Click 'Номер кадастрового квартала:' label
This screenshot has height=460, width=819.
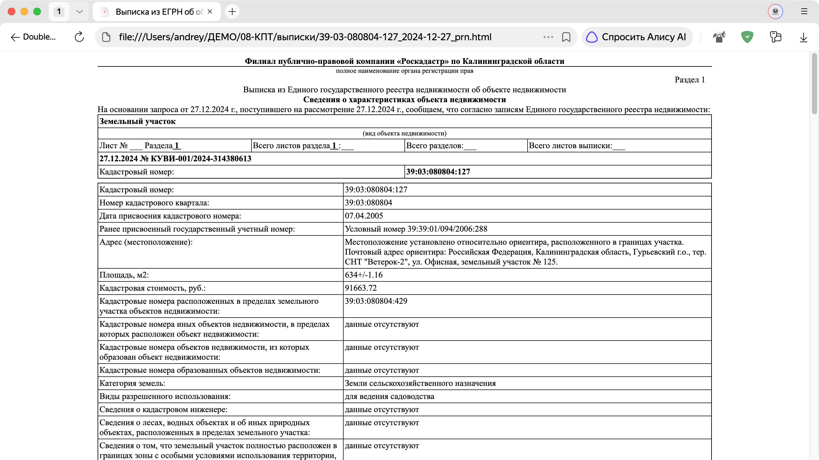click(x=154, y=203)
